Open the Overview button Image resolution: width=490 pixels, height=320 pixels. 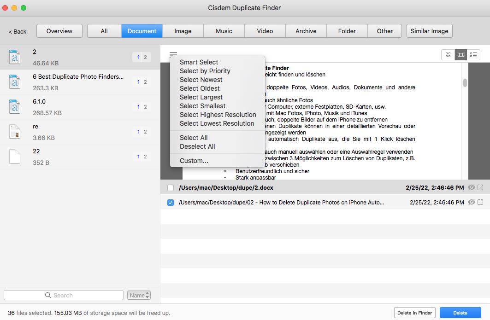point(59,31)
